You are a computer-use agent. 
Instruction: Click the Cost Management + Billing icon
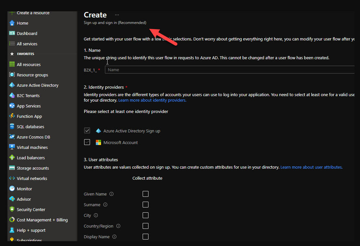tap(12, 219)
